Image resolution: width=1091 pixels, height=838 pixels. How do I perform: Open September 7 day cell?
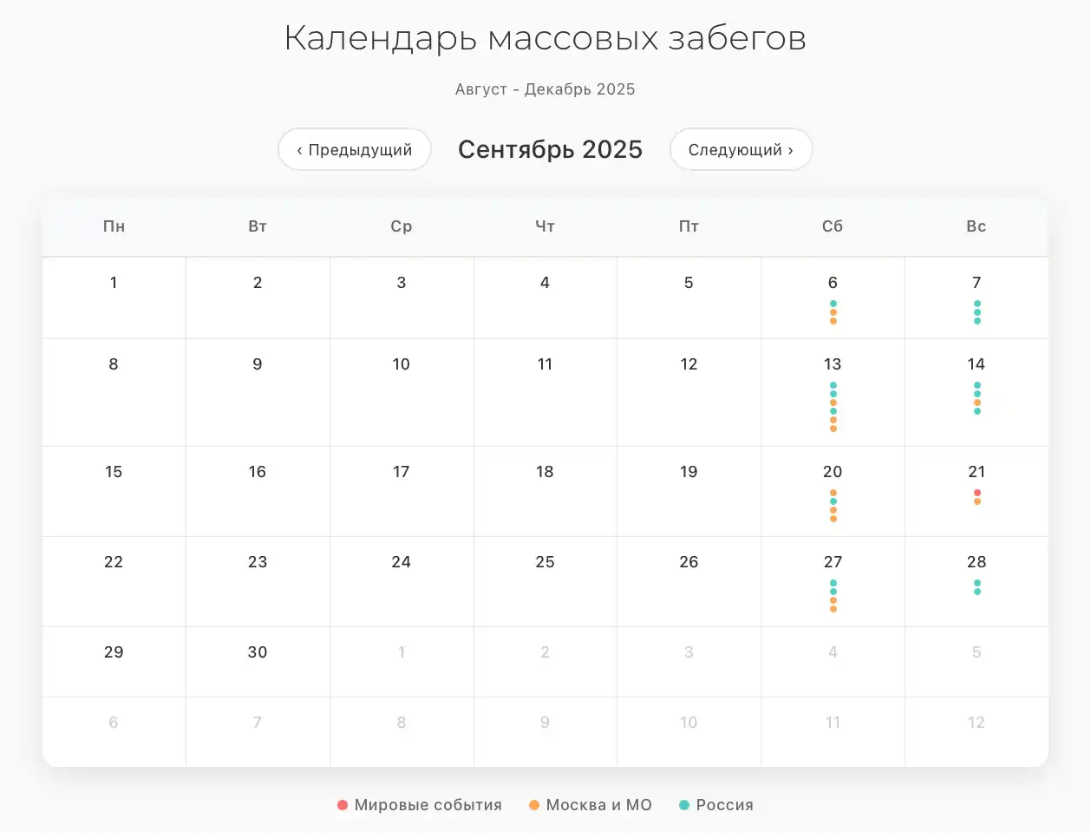coord(977,298)
